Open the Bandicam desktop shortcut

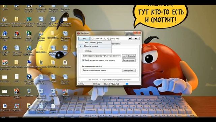click(x=17, y=35)
